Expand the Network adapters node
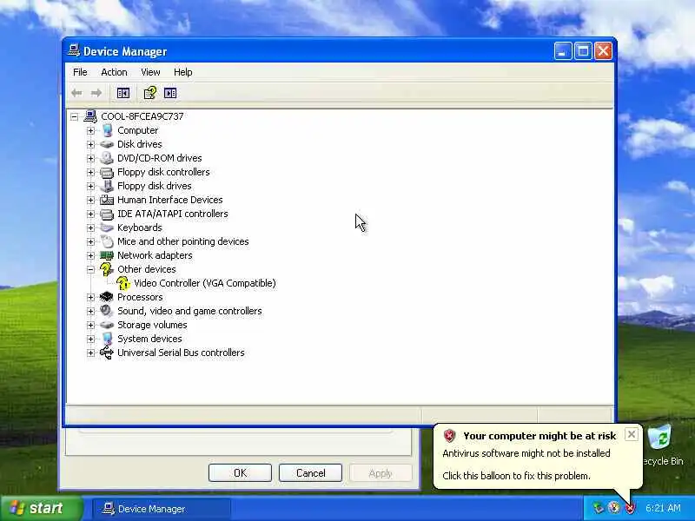Image resolution: width=695 pixels, height=521 pixels. coord(90,255)
